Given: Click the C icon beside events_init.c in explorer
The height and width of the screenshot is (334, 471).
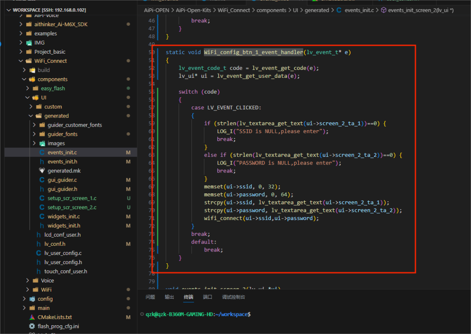Looking at the screenshot, I should coord(42,152).
